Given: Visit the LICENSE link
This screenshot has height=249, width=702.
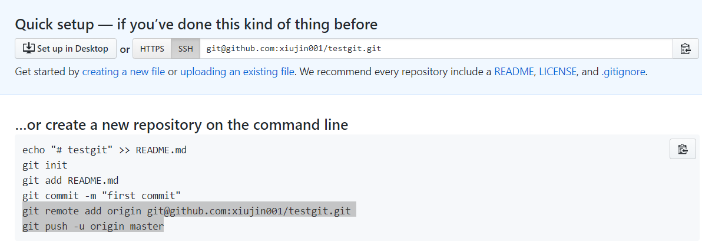Looking at the screenshot, I should pos(558,72).
